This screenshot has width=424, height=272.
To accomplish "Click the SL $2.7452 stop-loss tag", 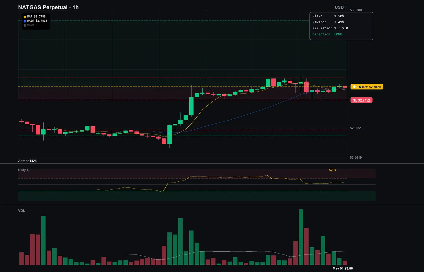I will click(x=361, y=100).
